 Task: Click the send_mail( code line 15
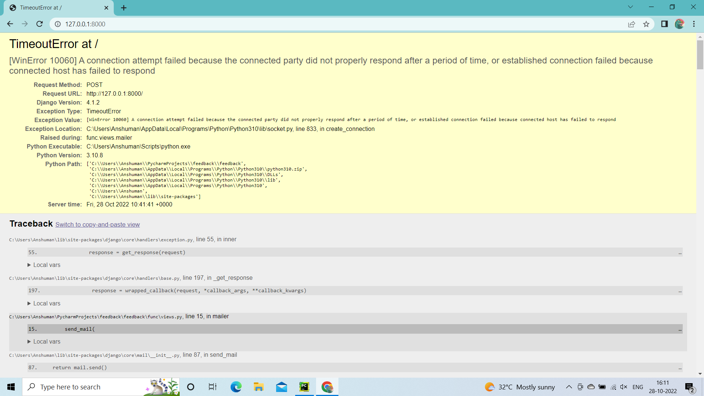click(x=80, y=329)
